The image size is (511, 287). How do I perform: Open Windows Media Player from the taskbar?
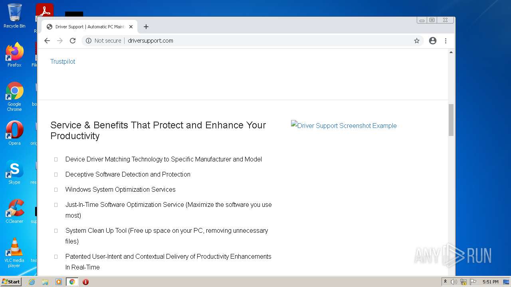(x=59, y=282)
